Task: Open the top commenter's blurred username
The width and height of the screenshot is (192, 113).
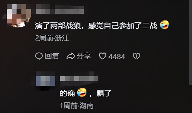Action: click(60, 9)
